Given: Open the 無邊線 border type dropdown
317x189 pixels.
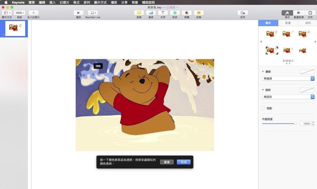Looking at the screenshot, I should 288,78.
